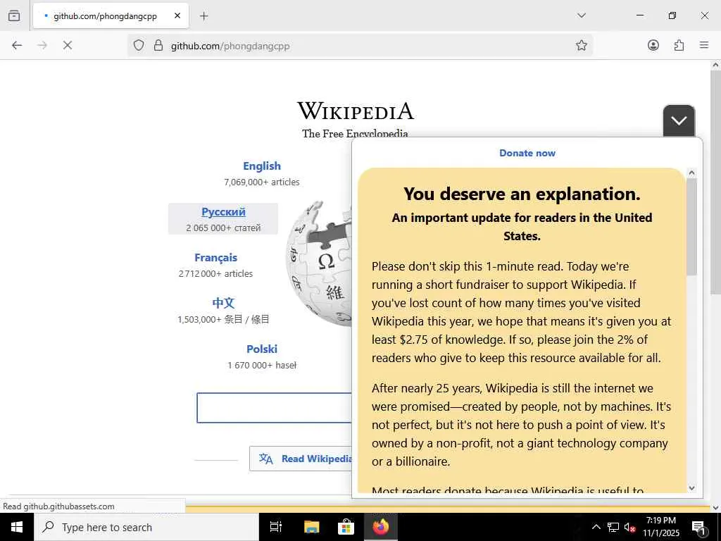
Task: Open Français Wikipedia link
Action: [x=215, y=258]
